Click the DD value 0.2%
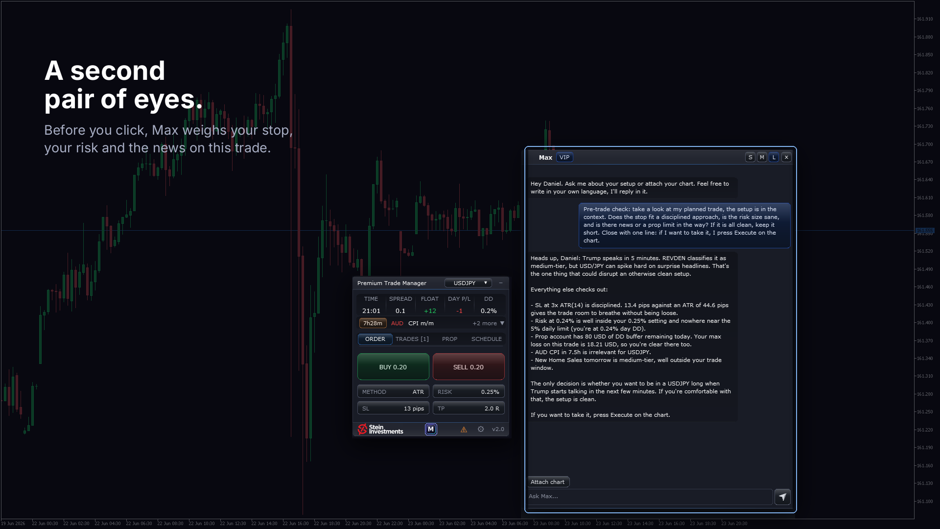The height and width of the screenshot is (529, 940). 489,311
